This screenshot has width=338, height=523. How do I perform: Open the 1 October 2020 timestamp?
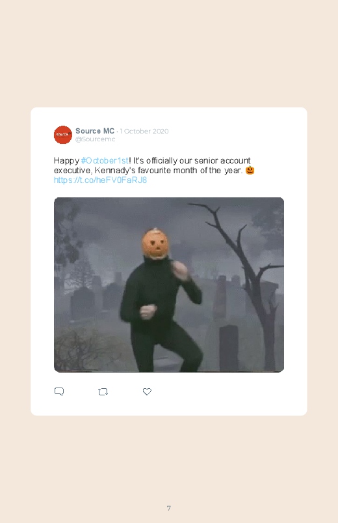(x=144, y=131)
